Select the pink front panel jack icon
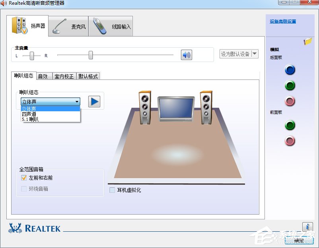This screenshot has height=248, width=319. pos(290,141)
